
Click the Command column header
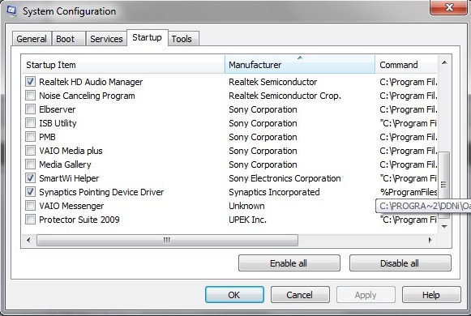[406, 65]
